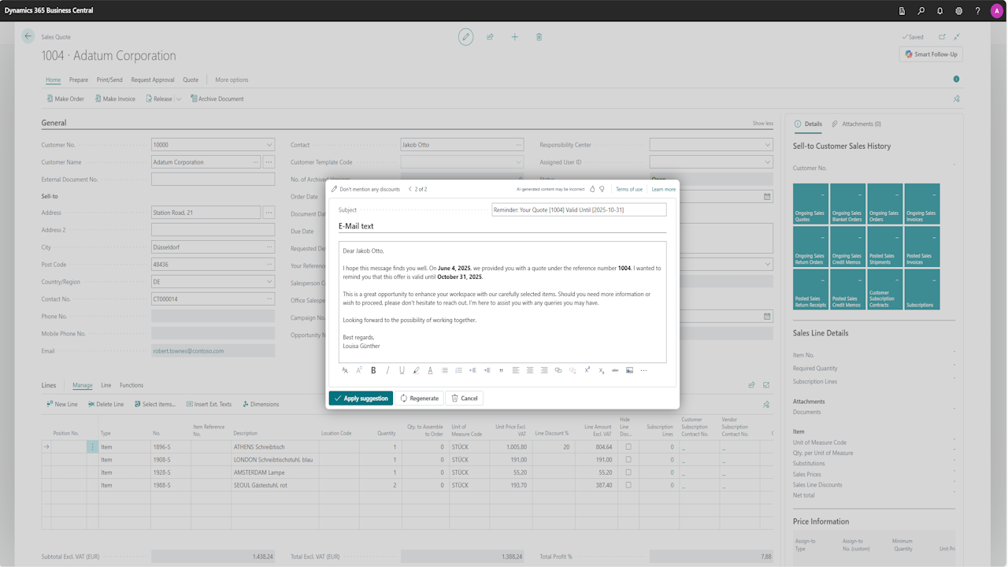The width and height of the screenshot is (1008, 567).
Task: Delete the sales quote with trash icon
Action: (539, 37)
